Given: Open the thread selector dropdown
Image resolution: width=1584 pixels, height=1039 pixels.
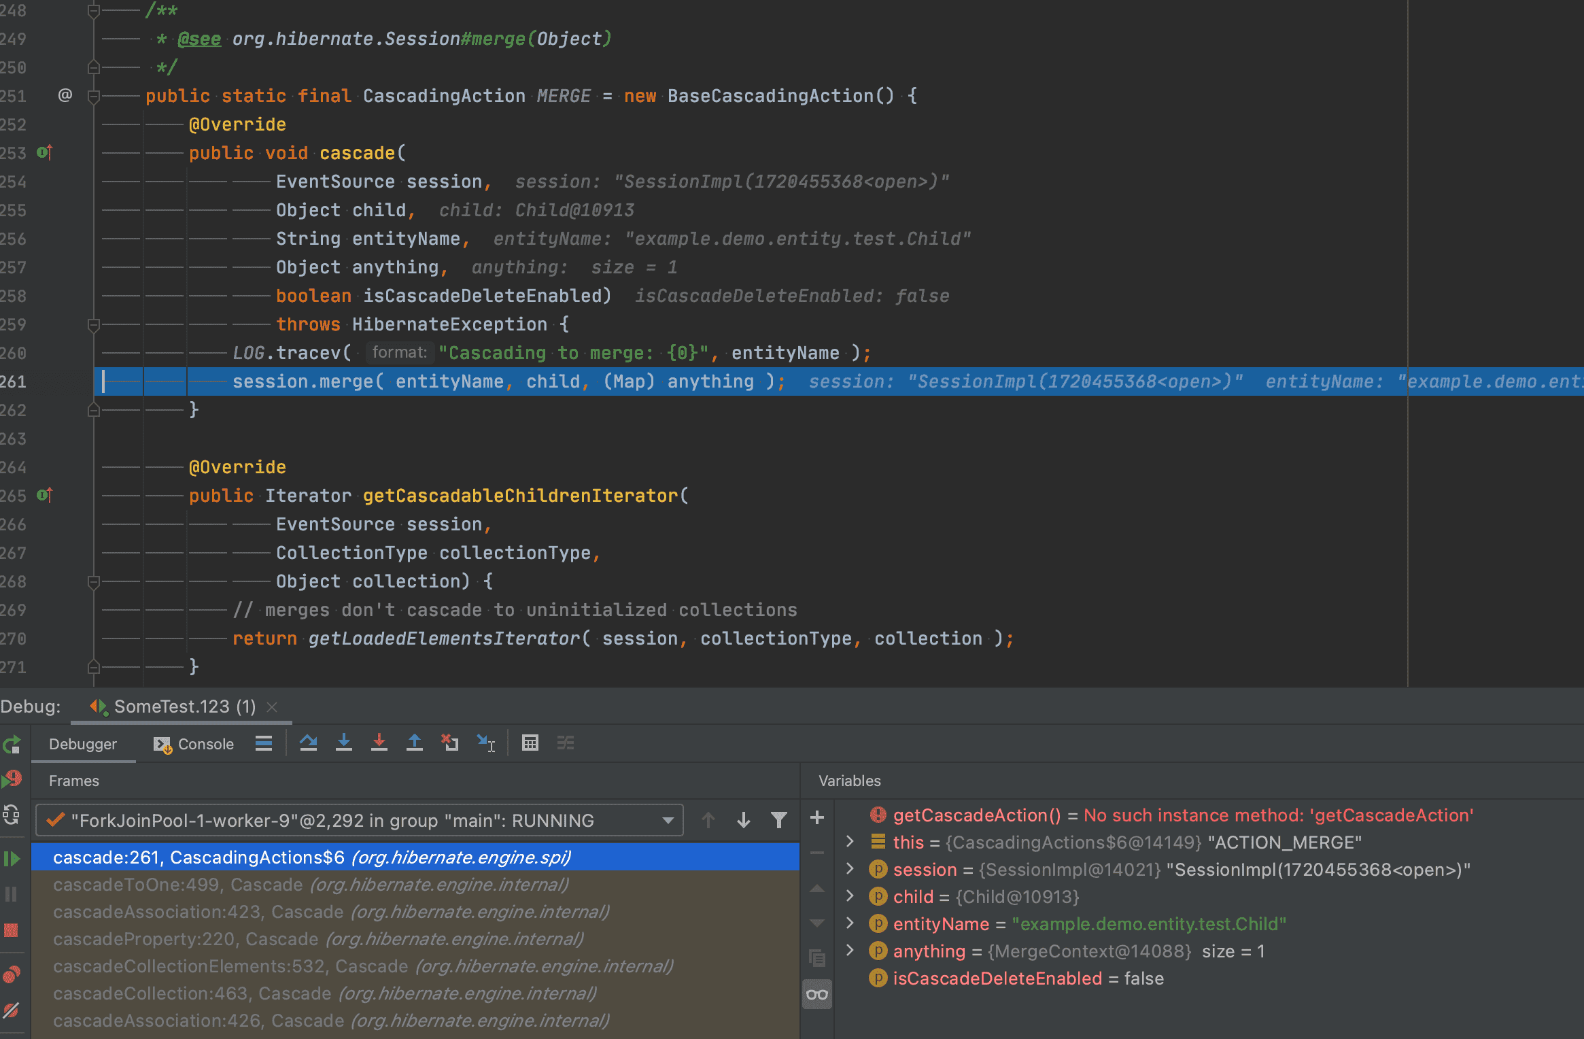Looking at the screenshot, I should coord(359,821).
